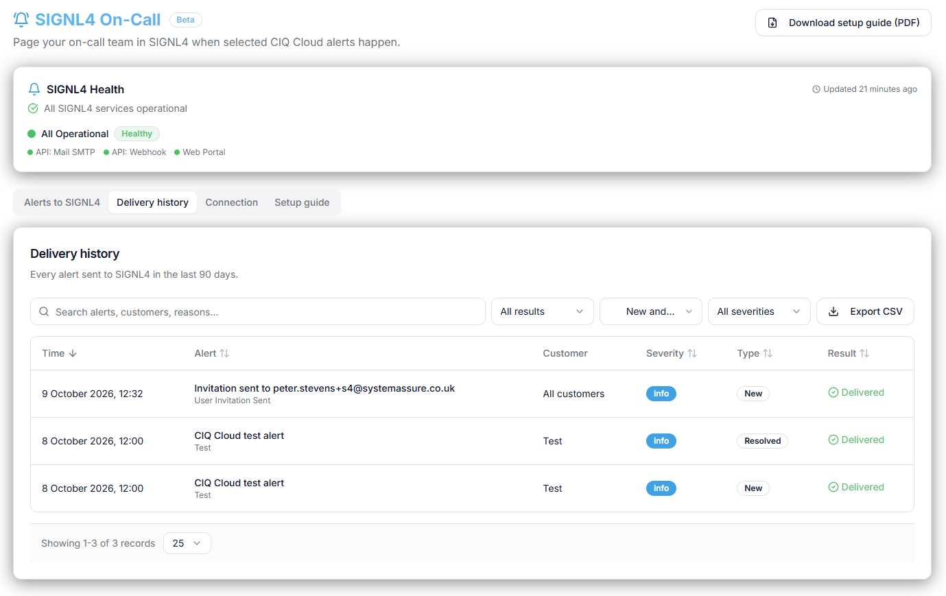Screen dimensions: 946x596
Task: Click the Delivered check icon for the Invitation sent row
Action: click(833, 392)
